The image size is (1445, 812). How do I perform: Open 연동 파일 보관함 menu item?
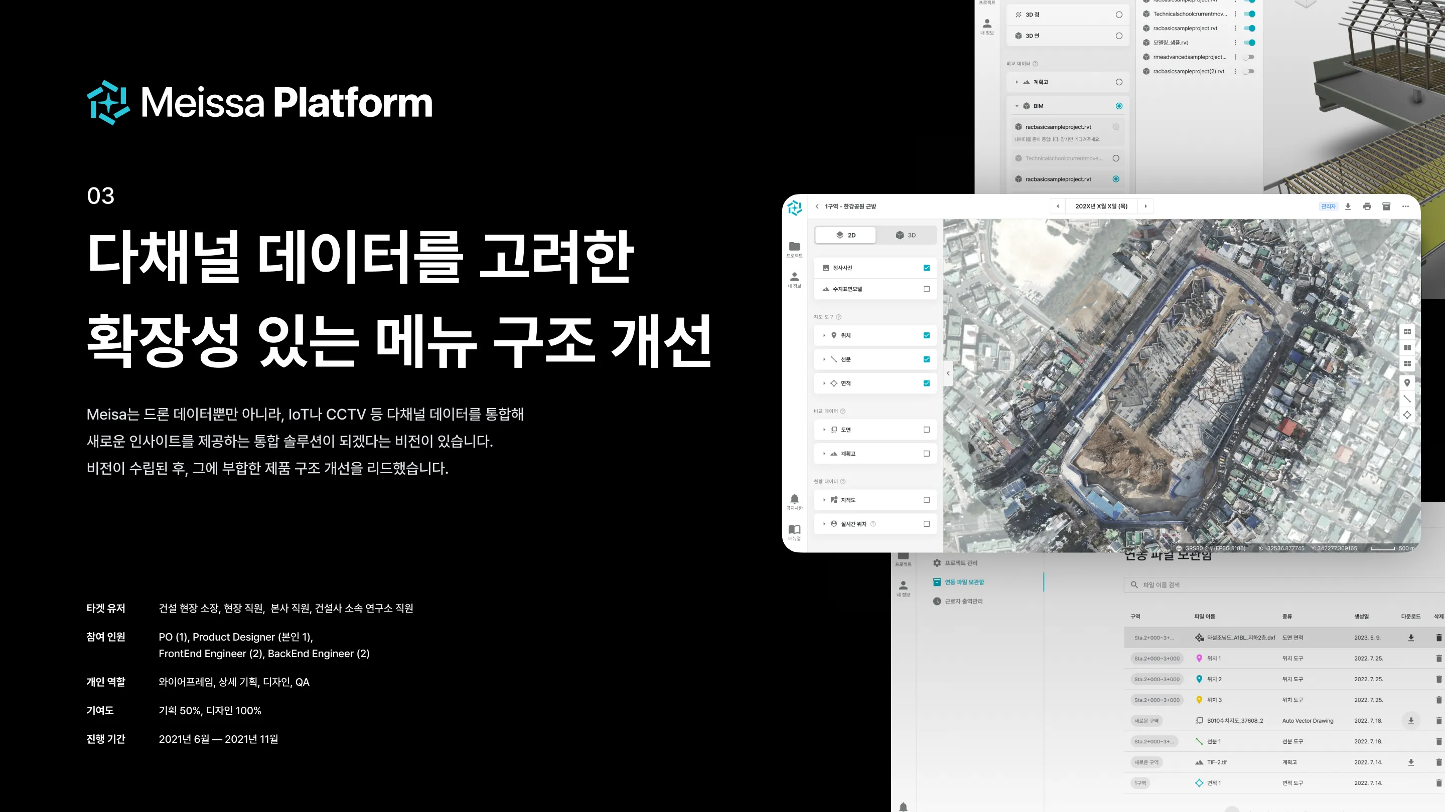click(x=964, y=582)
